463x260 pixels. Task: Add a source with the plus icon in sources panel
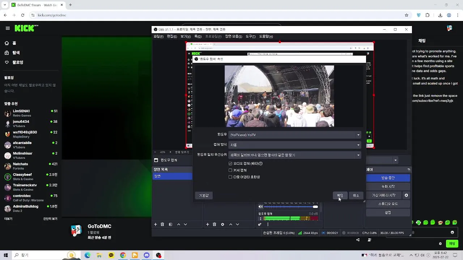[x=208, y=224]
